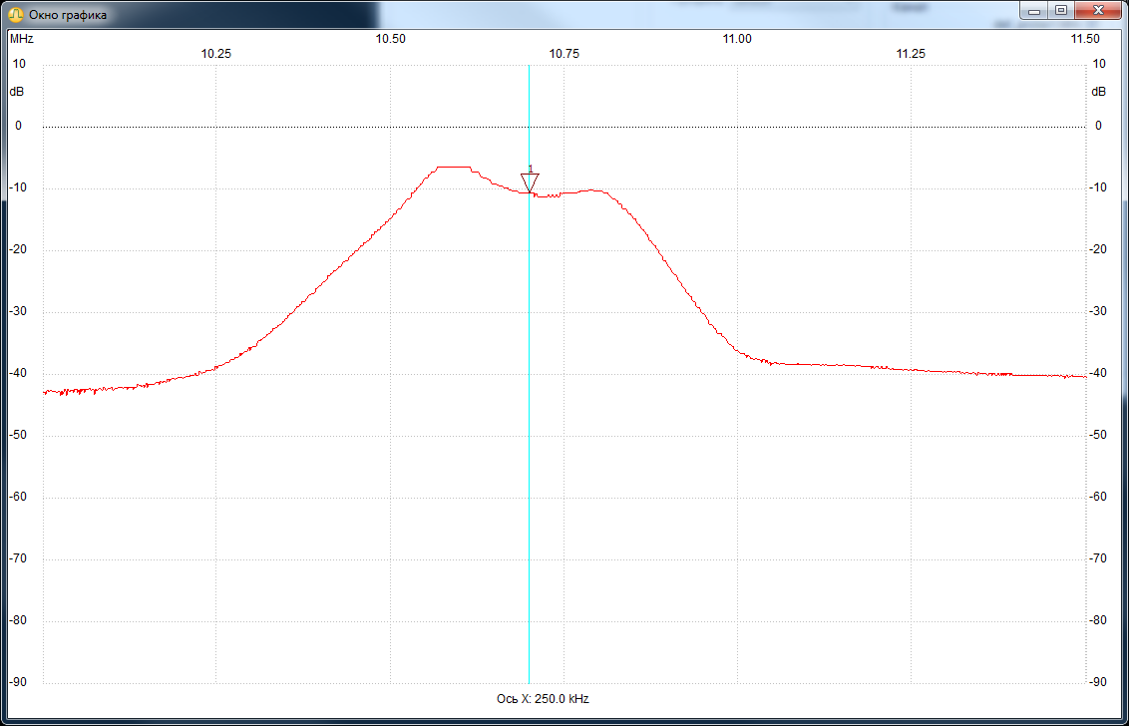
Task: Click the 11.00 frequency axis label
Action: [737, 39]
